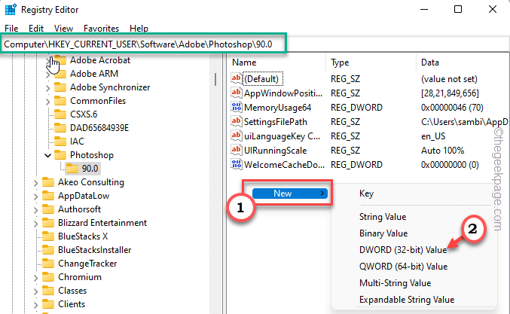Choose Expandable String Value option

(x=407, y=300)
